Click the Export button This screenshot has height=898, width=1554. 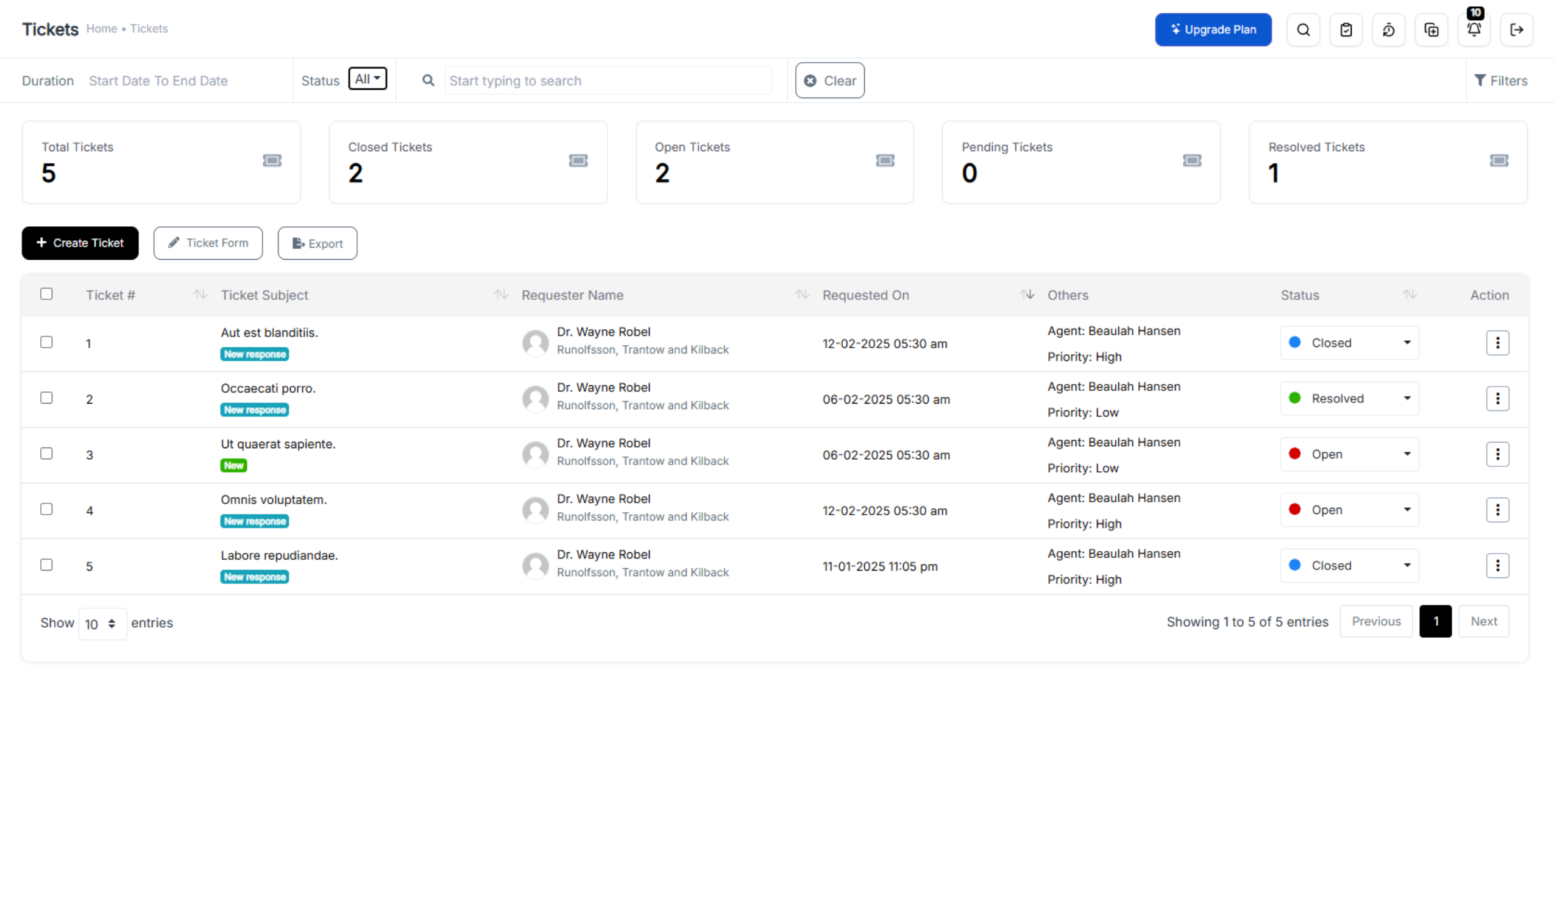317,244
